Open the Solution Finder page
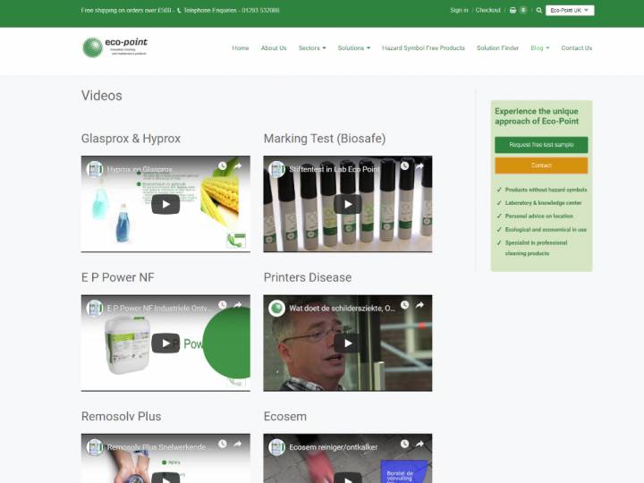The width and height of the screenshot is (644, 483). (x=497, y=48)
